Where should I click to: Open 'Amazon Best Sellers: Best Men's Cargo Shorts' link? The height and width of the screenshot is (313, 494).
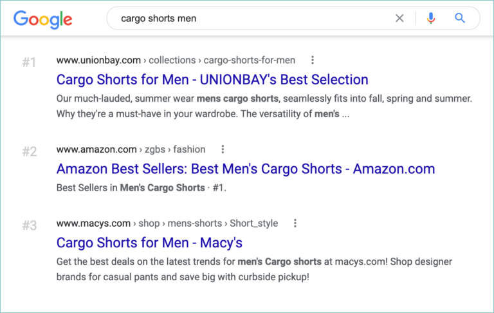(246, 169)
